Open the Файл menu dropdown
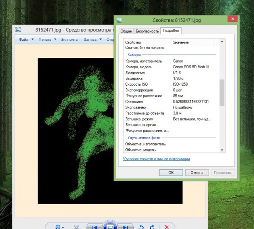This screenshot has width=254, height=229. coord(26,40)
